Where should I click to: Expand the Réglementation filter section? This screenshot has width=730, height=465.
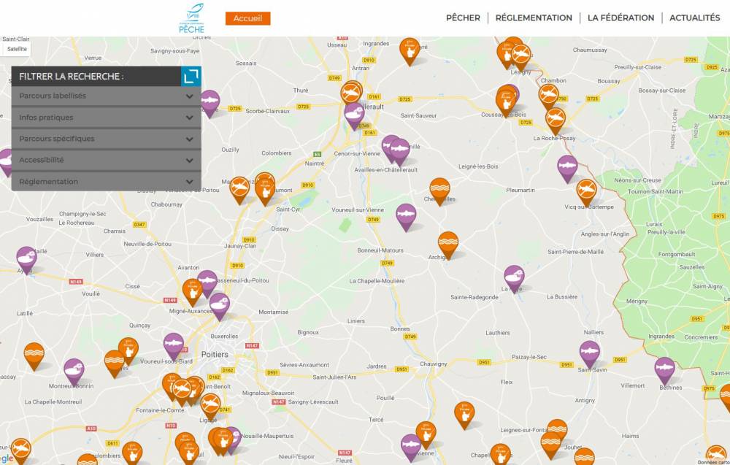point(106,182)
